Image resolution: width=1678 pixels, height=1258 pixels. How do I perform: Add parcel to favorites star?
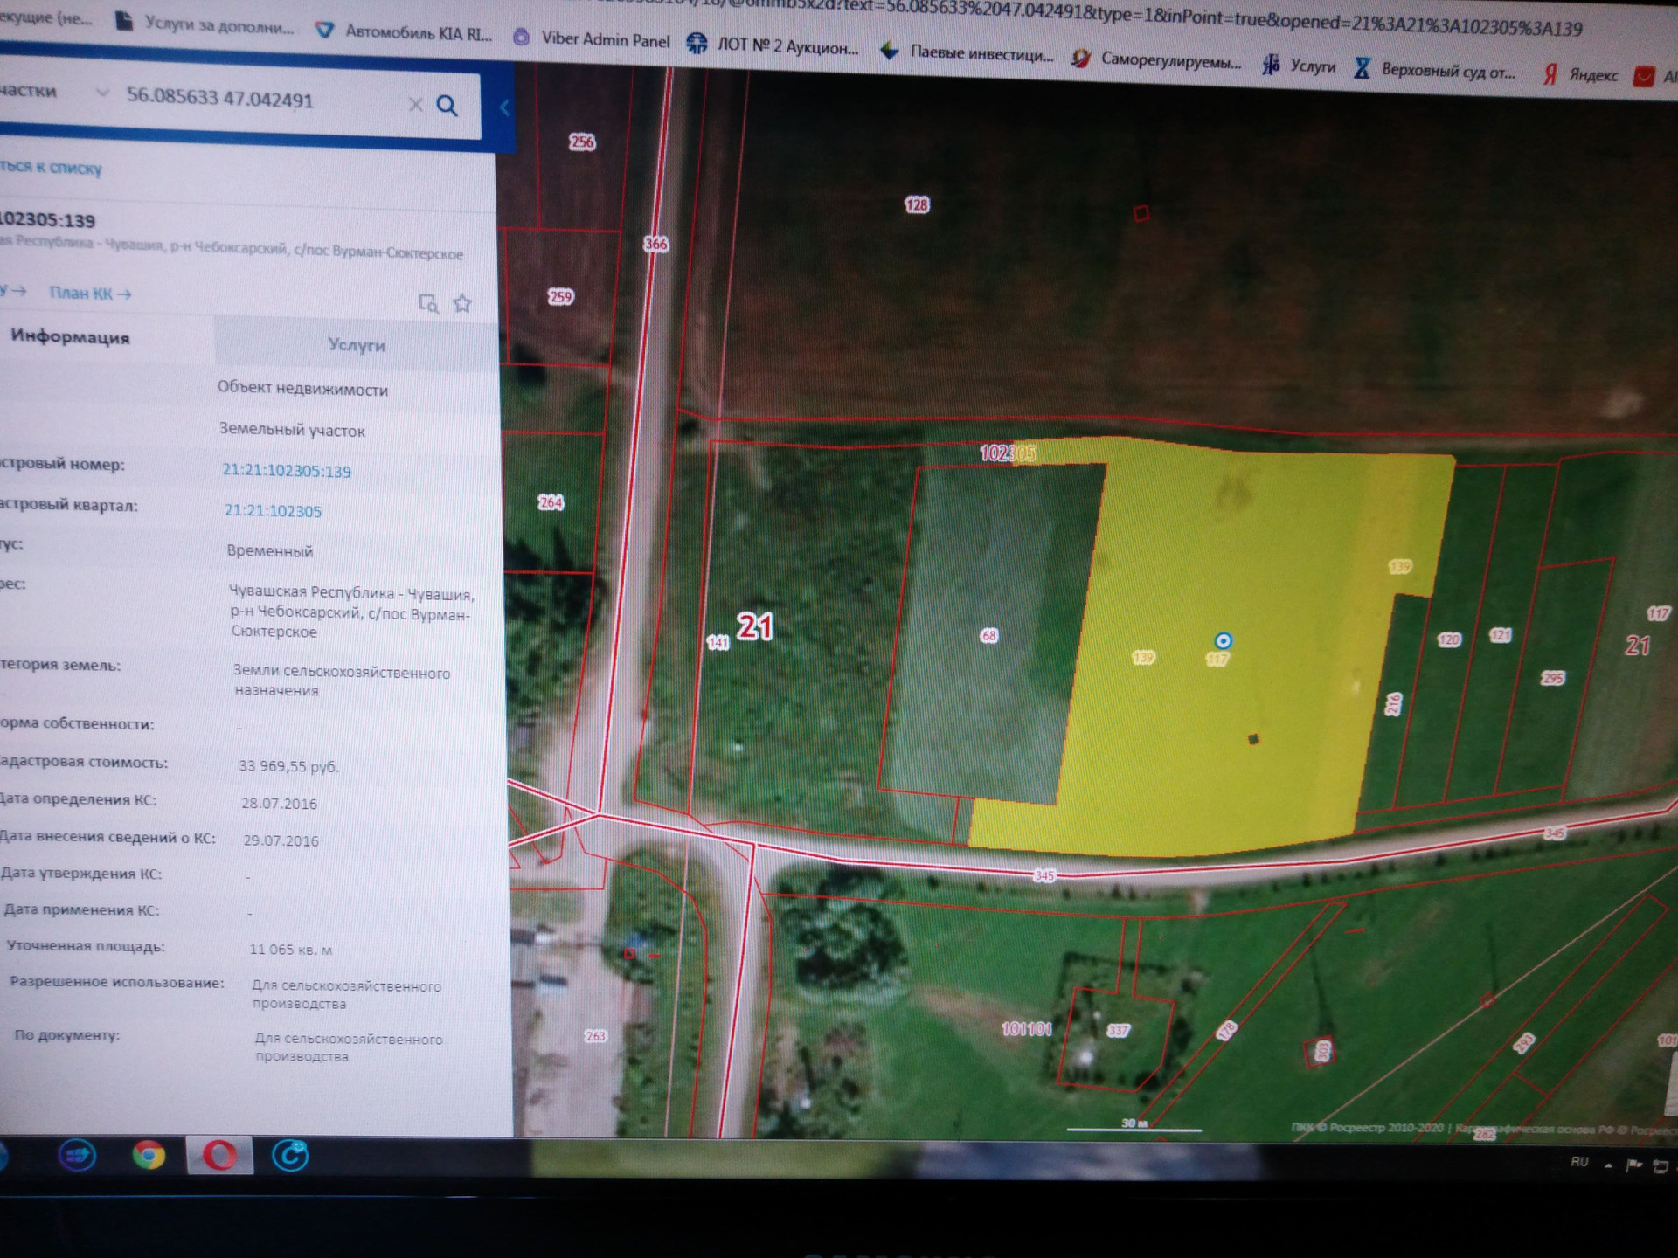(462, 303)
